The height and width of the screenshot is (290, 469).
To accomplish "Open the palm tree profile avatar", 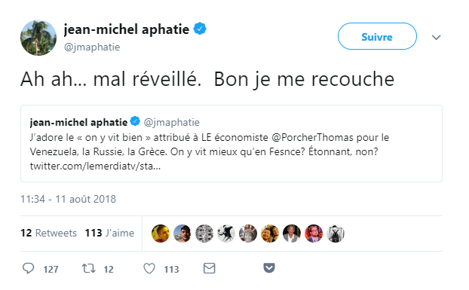I will coord(38,38).
